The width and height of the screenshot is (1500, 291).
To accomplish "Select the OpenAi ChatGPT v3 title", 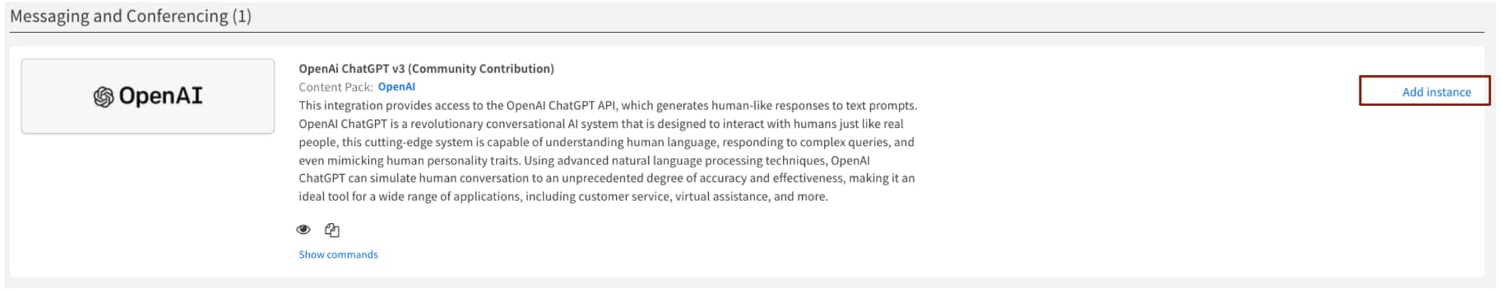I will pyautogui.click(x=426, y=68).
